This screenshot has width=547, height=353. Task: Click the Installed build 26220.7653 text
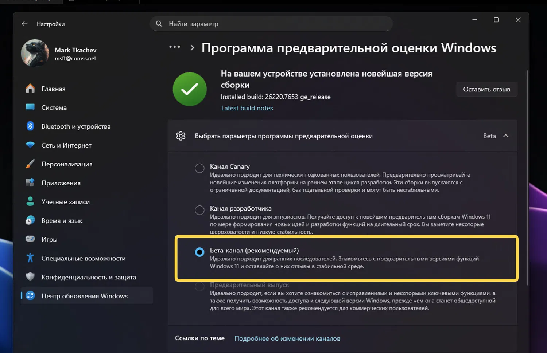[x=276, y=97]
